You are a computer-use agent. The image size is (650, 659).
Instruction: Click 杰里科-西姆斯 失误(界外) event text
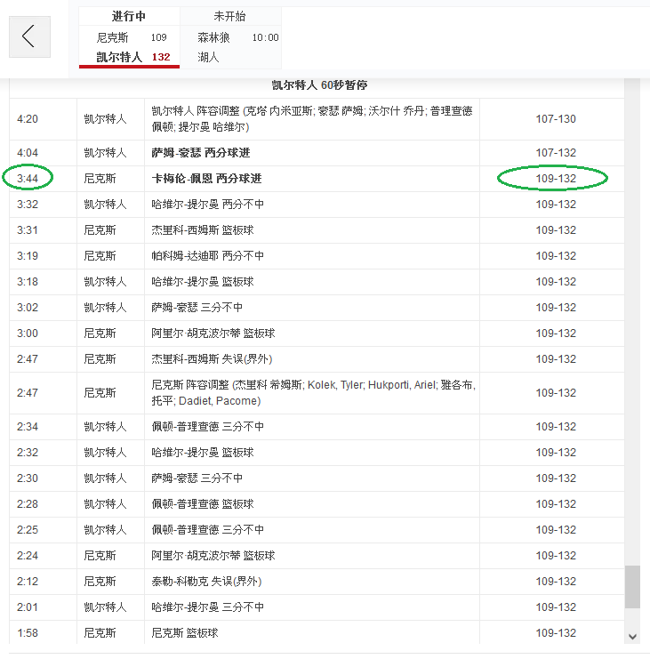[x=212, y=359]
